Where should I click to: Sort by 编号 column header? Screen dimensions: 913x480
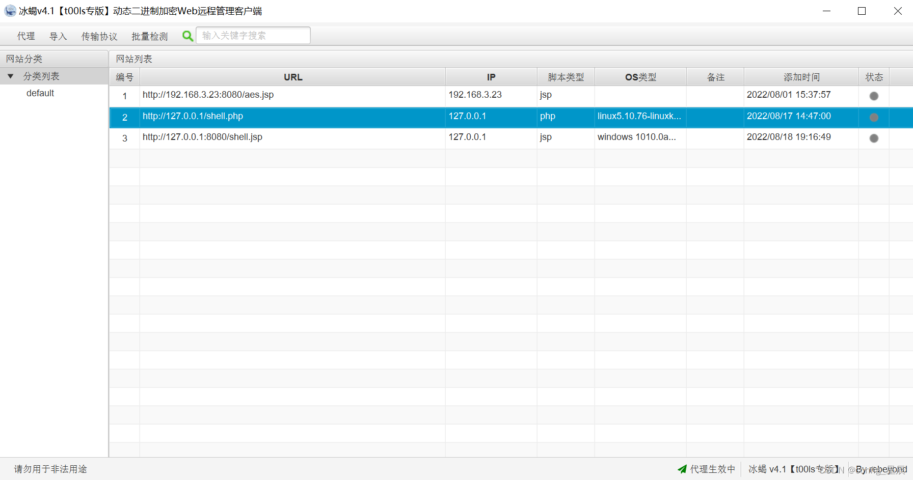click(124, 77)
